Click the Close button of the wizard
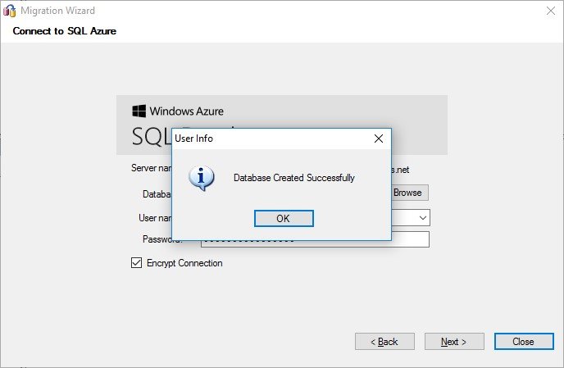The height and width of the screenshot is (368, 564). coord(524,342)
